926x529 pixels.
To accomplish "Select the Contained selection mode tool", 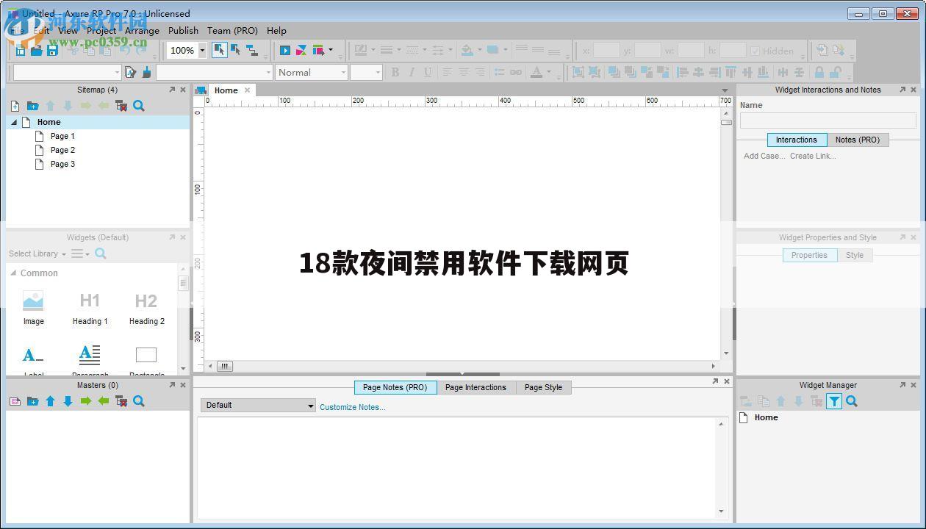I will tap(235, 50).
